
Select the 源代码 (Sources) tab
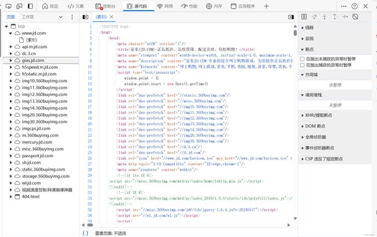pyautogui.click(x=137, y=6)
